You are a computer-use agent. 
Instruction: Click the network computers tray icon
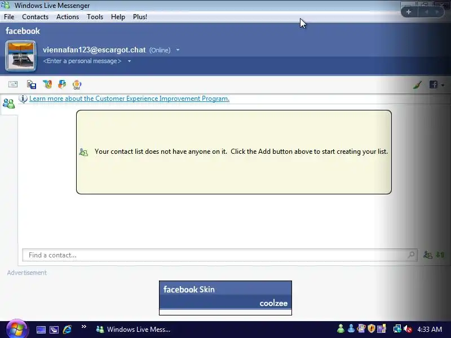click(x=397, y=328)
